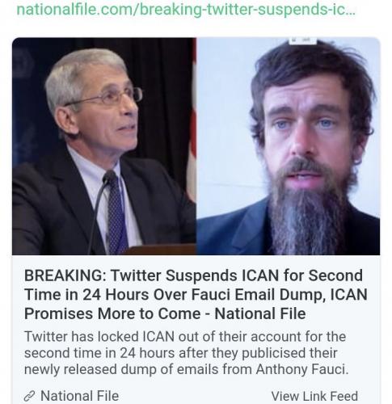Click the chain link icon beside National File
Screen dimensions: 392x404
pos(29,396)
